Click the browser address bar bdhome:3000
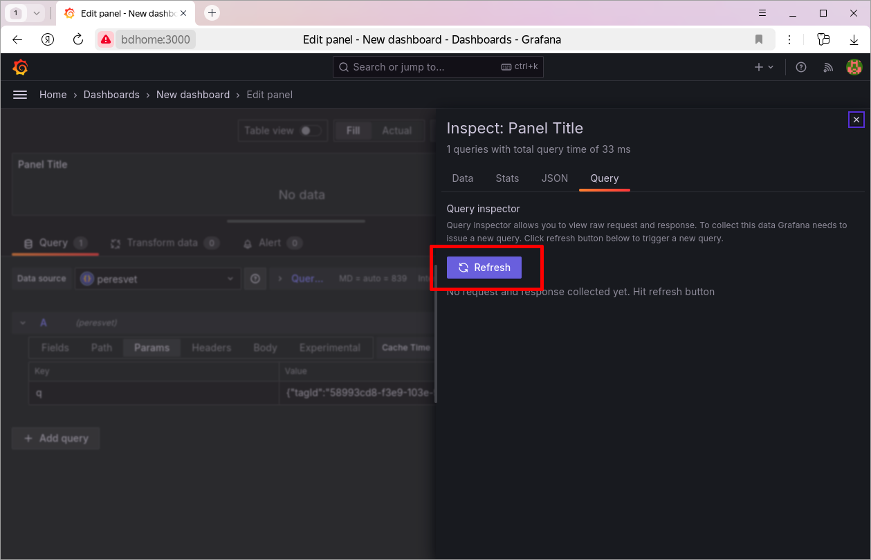The width and height of the screenshot is (871, 560). tap(156, 39)
